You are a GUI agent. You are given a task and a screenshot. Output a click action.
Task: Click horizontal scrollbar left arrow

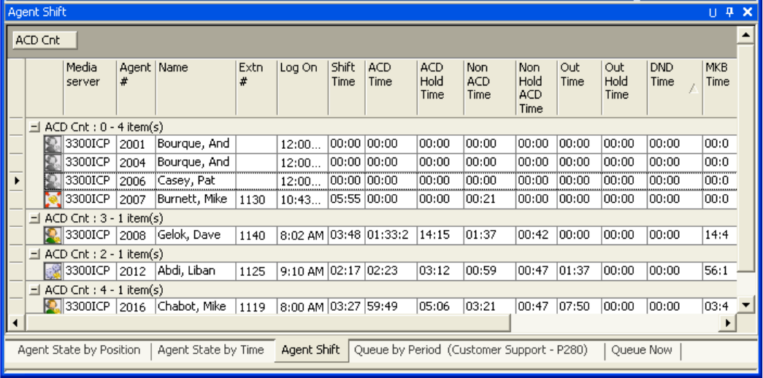15,322
